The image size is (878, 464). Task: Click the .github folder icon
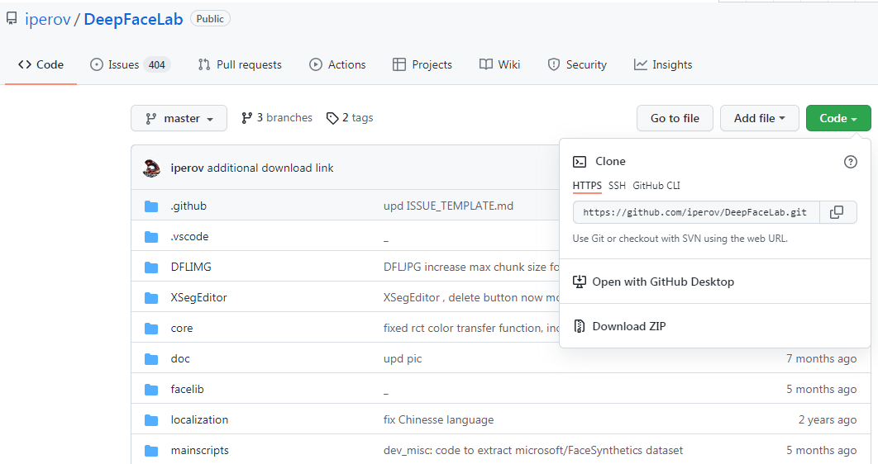click(151, 206)
